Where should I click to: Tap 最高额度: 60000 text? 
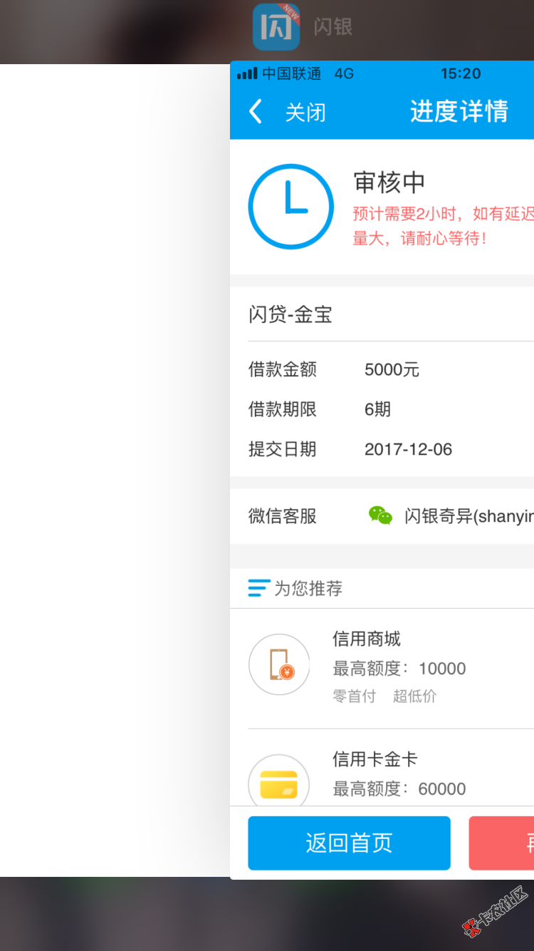(x=399, y=789)
